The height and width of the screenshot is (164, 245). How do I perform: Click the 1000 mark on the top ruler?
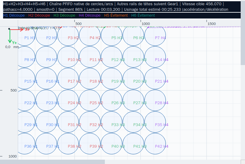tap(146, 24)
